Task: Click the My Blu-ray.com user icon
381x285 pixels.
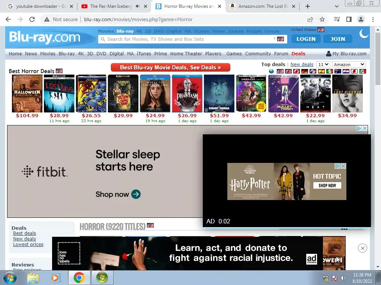Action: coord(329,53)
